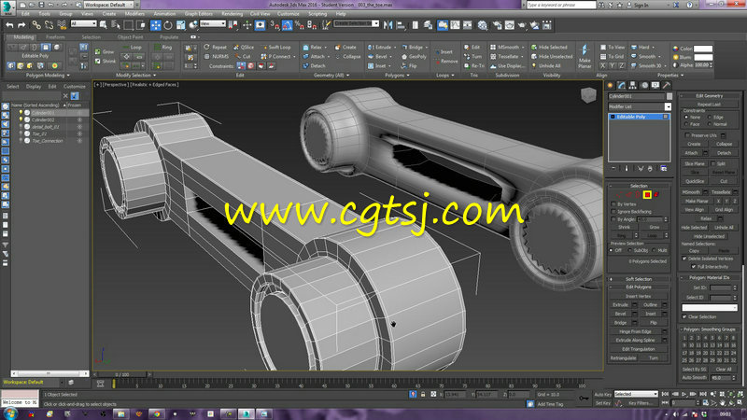Screen dimensions: 747x420
Task: Click the time slider 0 / 100
Action: (122, 375)
